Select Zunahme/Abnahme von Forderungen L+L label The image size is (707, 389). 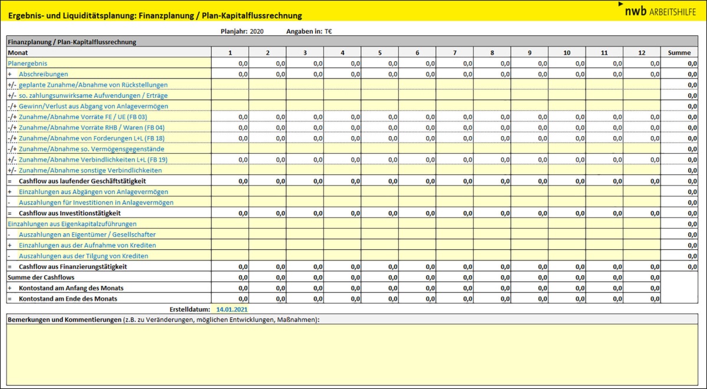[91, 138]
